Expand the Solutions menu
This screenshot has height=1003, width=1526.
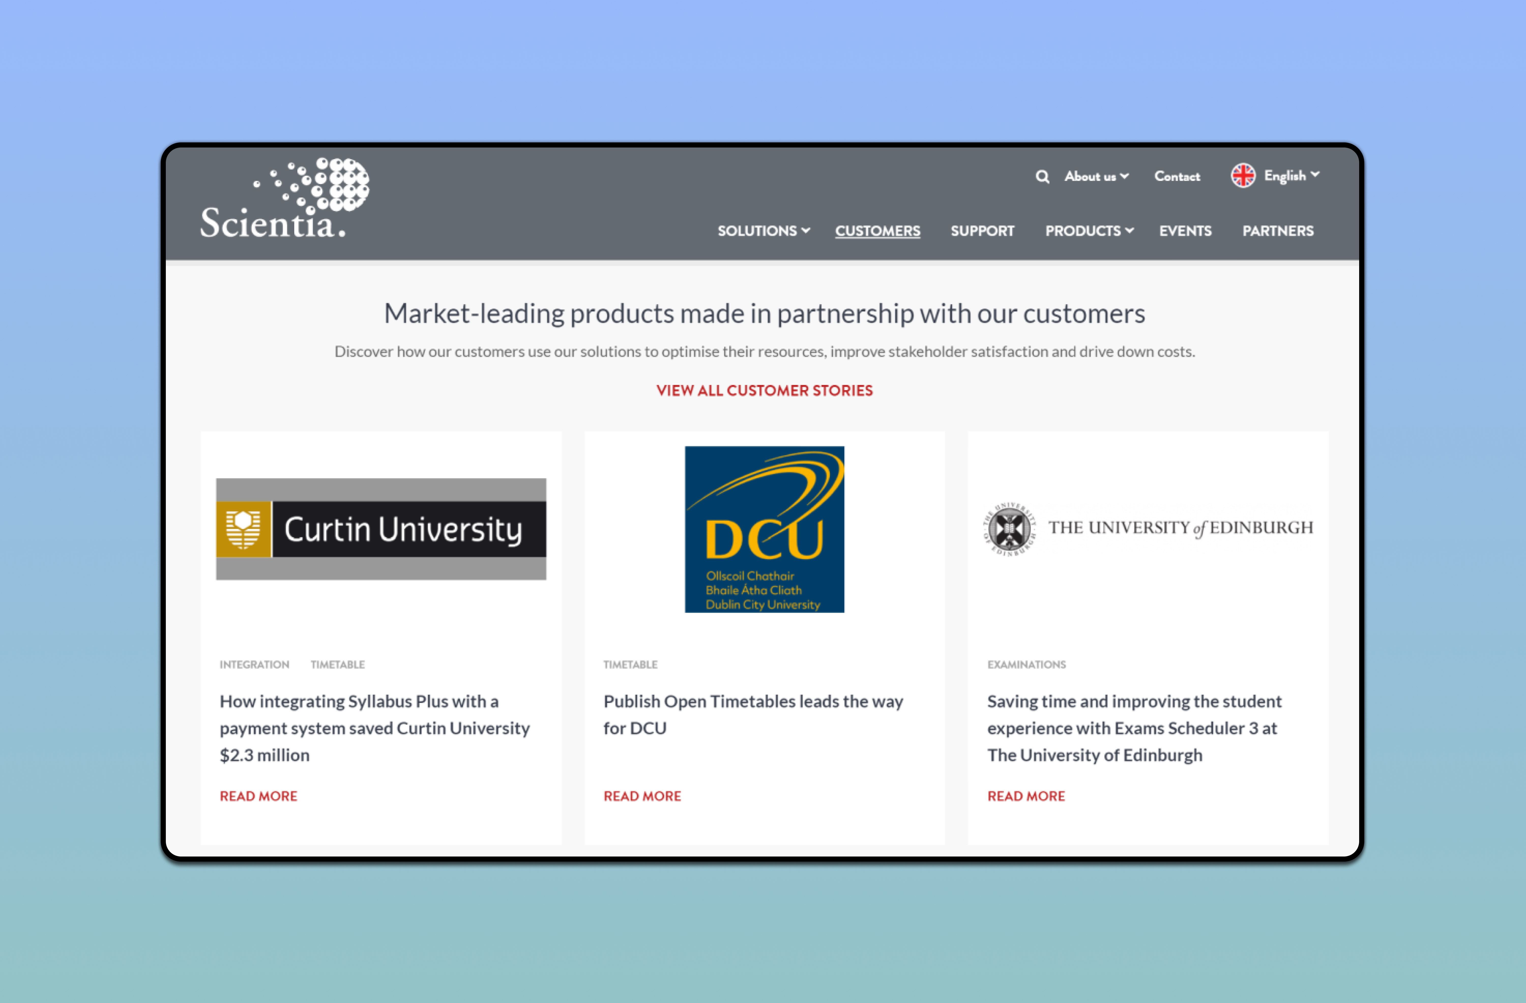click(x=764, y=231)
